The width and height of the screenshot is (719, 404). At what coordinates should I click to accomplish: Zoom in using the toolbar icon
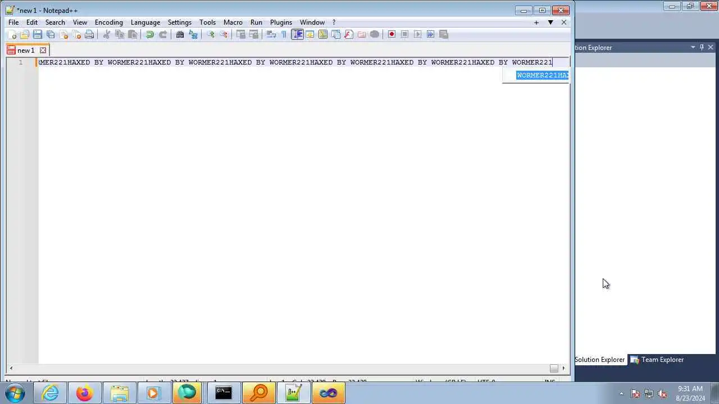pos(211,34)
